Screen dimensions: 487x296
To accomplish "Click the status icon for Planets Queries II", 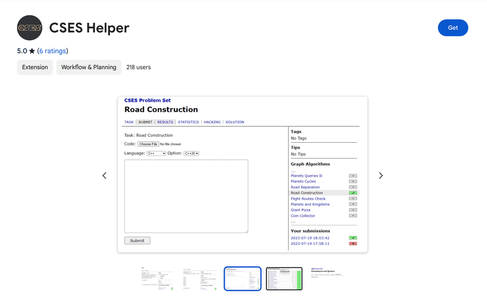I will point(353,176).
